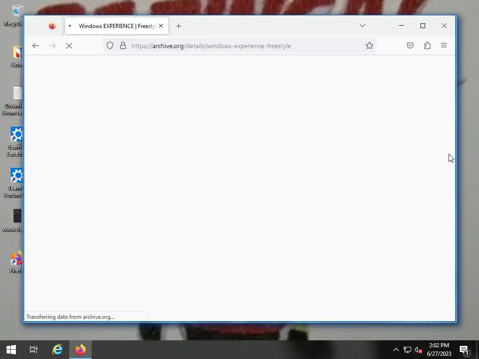The width and height of the screenshot is (479, 359).
Task: Open the Action Center notifications
Action: 464,350
